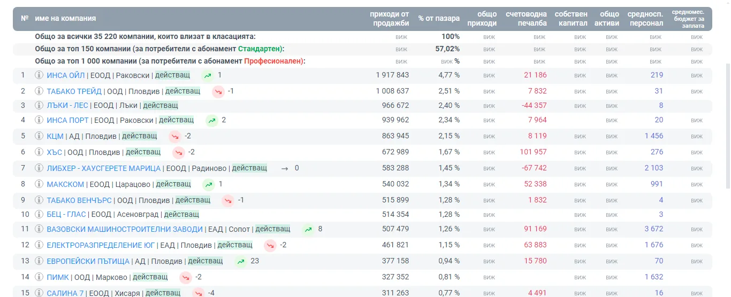Click red downtrend icon in ЕЛЕКТРОРАЗПРЕДЕЛЕНИЕ ЮГ row

(270, 245)
